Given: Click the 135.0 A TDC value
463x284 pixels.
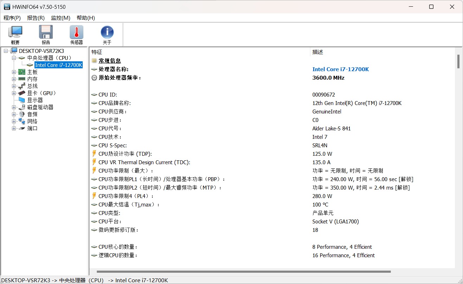Looking at the screenshot, I should [x=322, y=162].
